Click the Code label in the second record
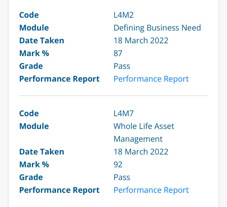The height and width of the screenshot is (207, 227). [x=29, y=113]
